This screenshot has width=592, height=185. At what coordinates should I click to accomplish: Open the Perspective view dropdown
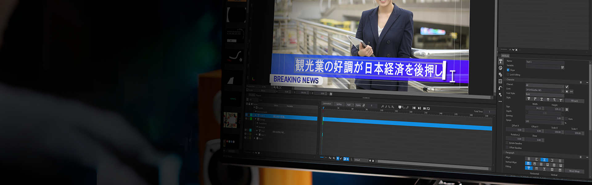[254, 87]
